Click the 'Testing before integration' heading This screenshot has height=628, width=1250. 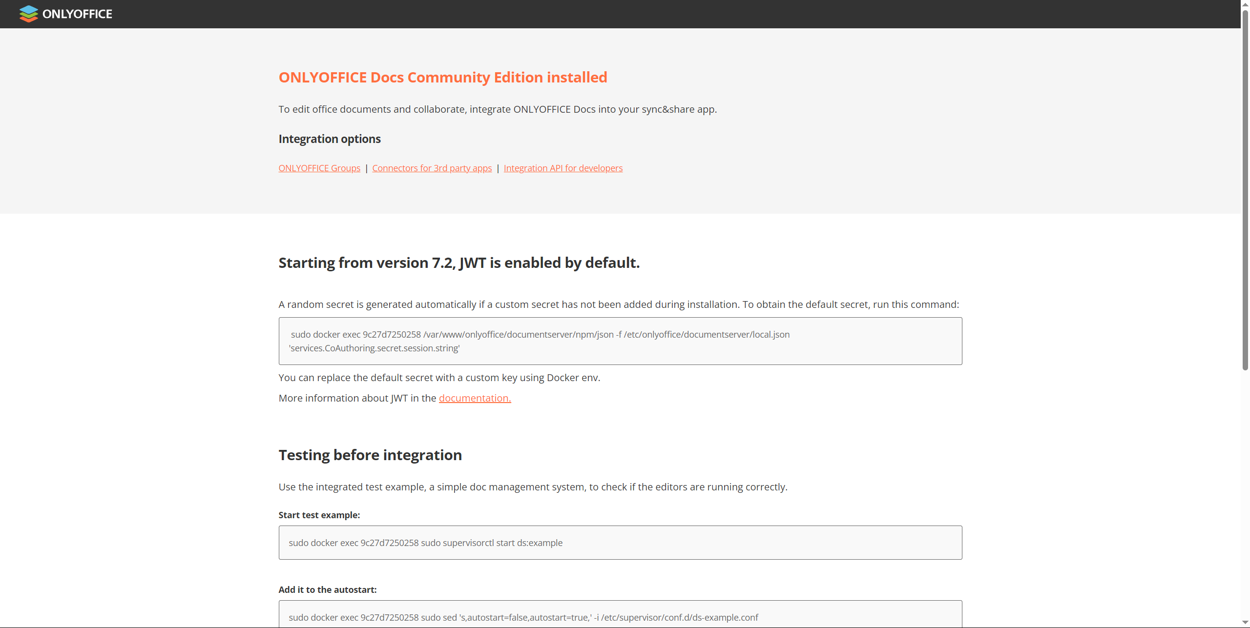pyautogui.click(x=370, y=455)
